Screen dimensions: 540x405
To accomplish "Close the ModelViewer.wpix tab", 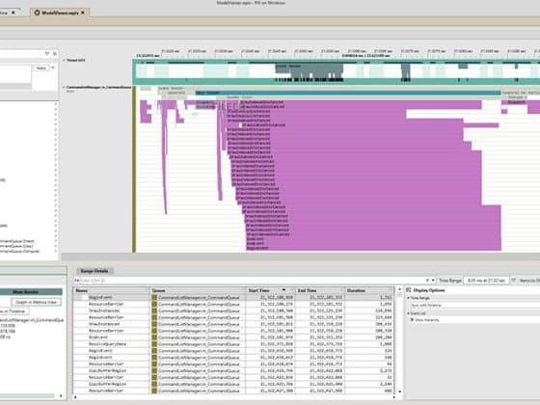I will pos(83,13).
